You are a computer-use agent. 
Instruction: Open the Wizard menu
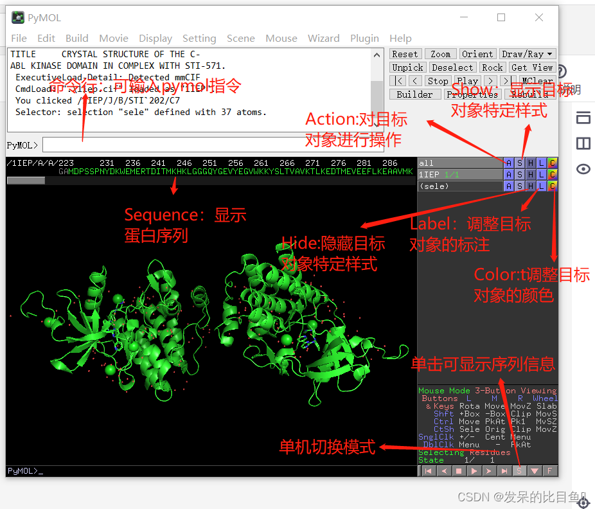click(323, 39)
